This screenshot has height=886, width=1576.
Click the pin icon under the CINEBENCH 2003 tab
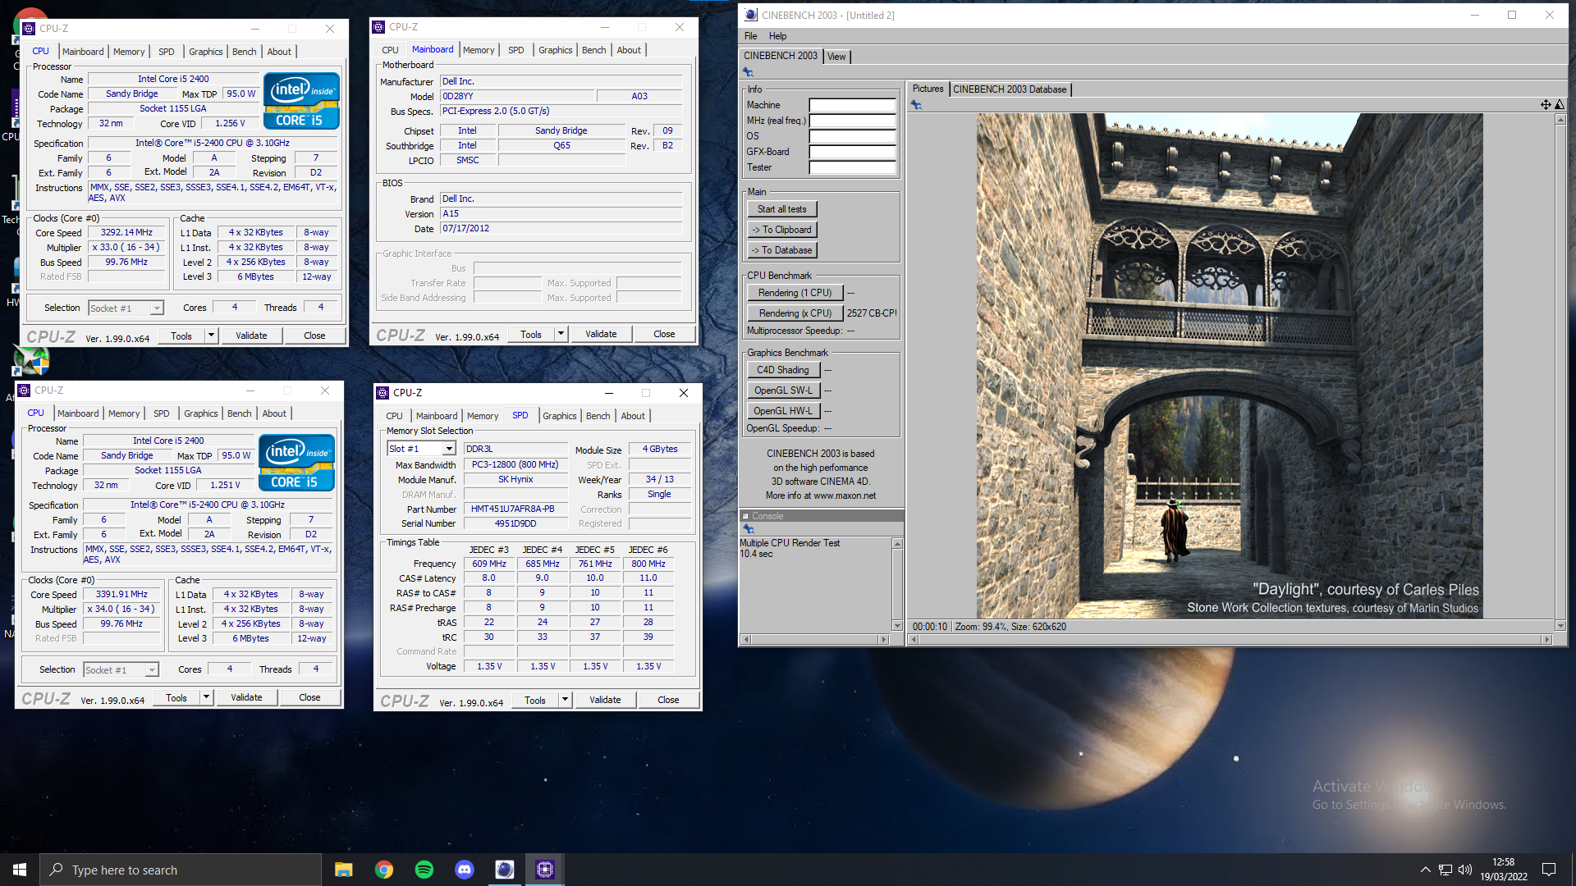click(x=748, y=73)
